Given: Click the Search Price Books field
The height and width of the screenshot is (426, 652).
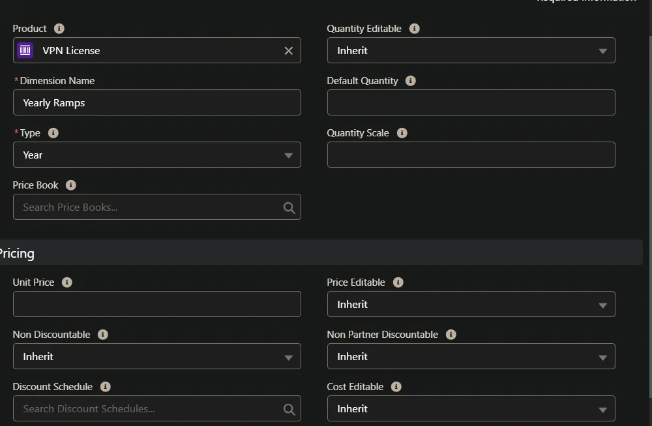Looking at the screenshot, I should click(x=156, y=207).
